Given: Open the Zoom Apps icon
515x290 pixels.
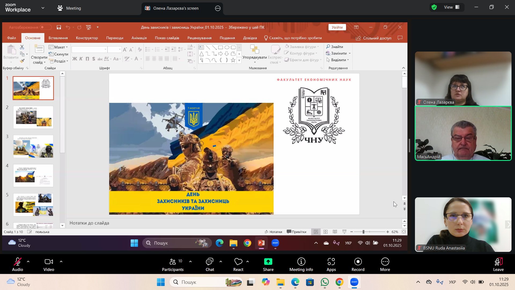Looking at the screenshot, I should coord(331,262).
